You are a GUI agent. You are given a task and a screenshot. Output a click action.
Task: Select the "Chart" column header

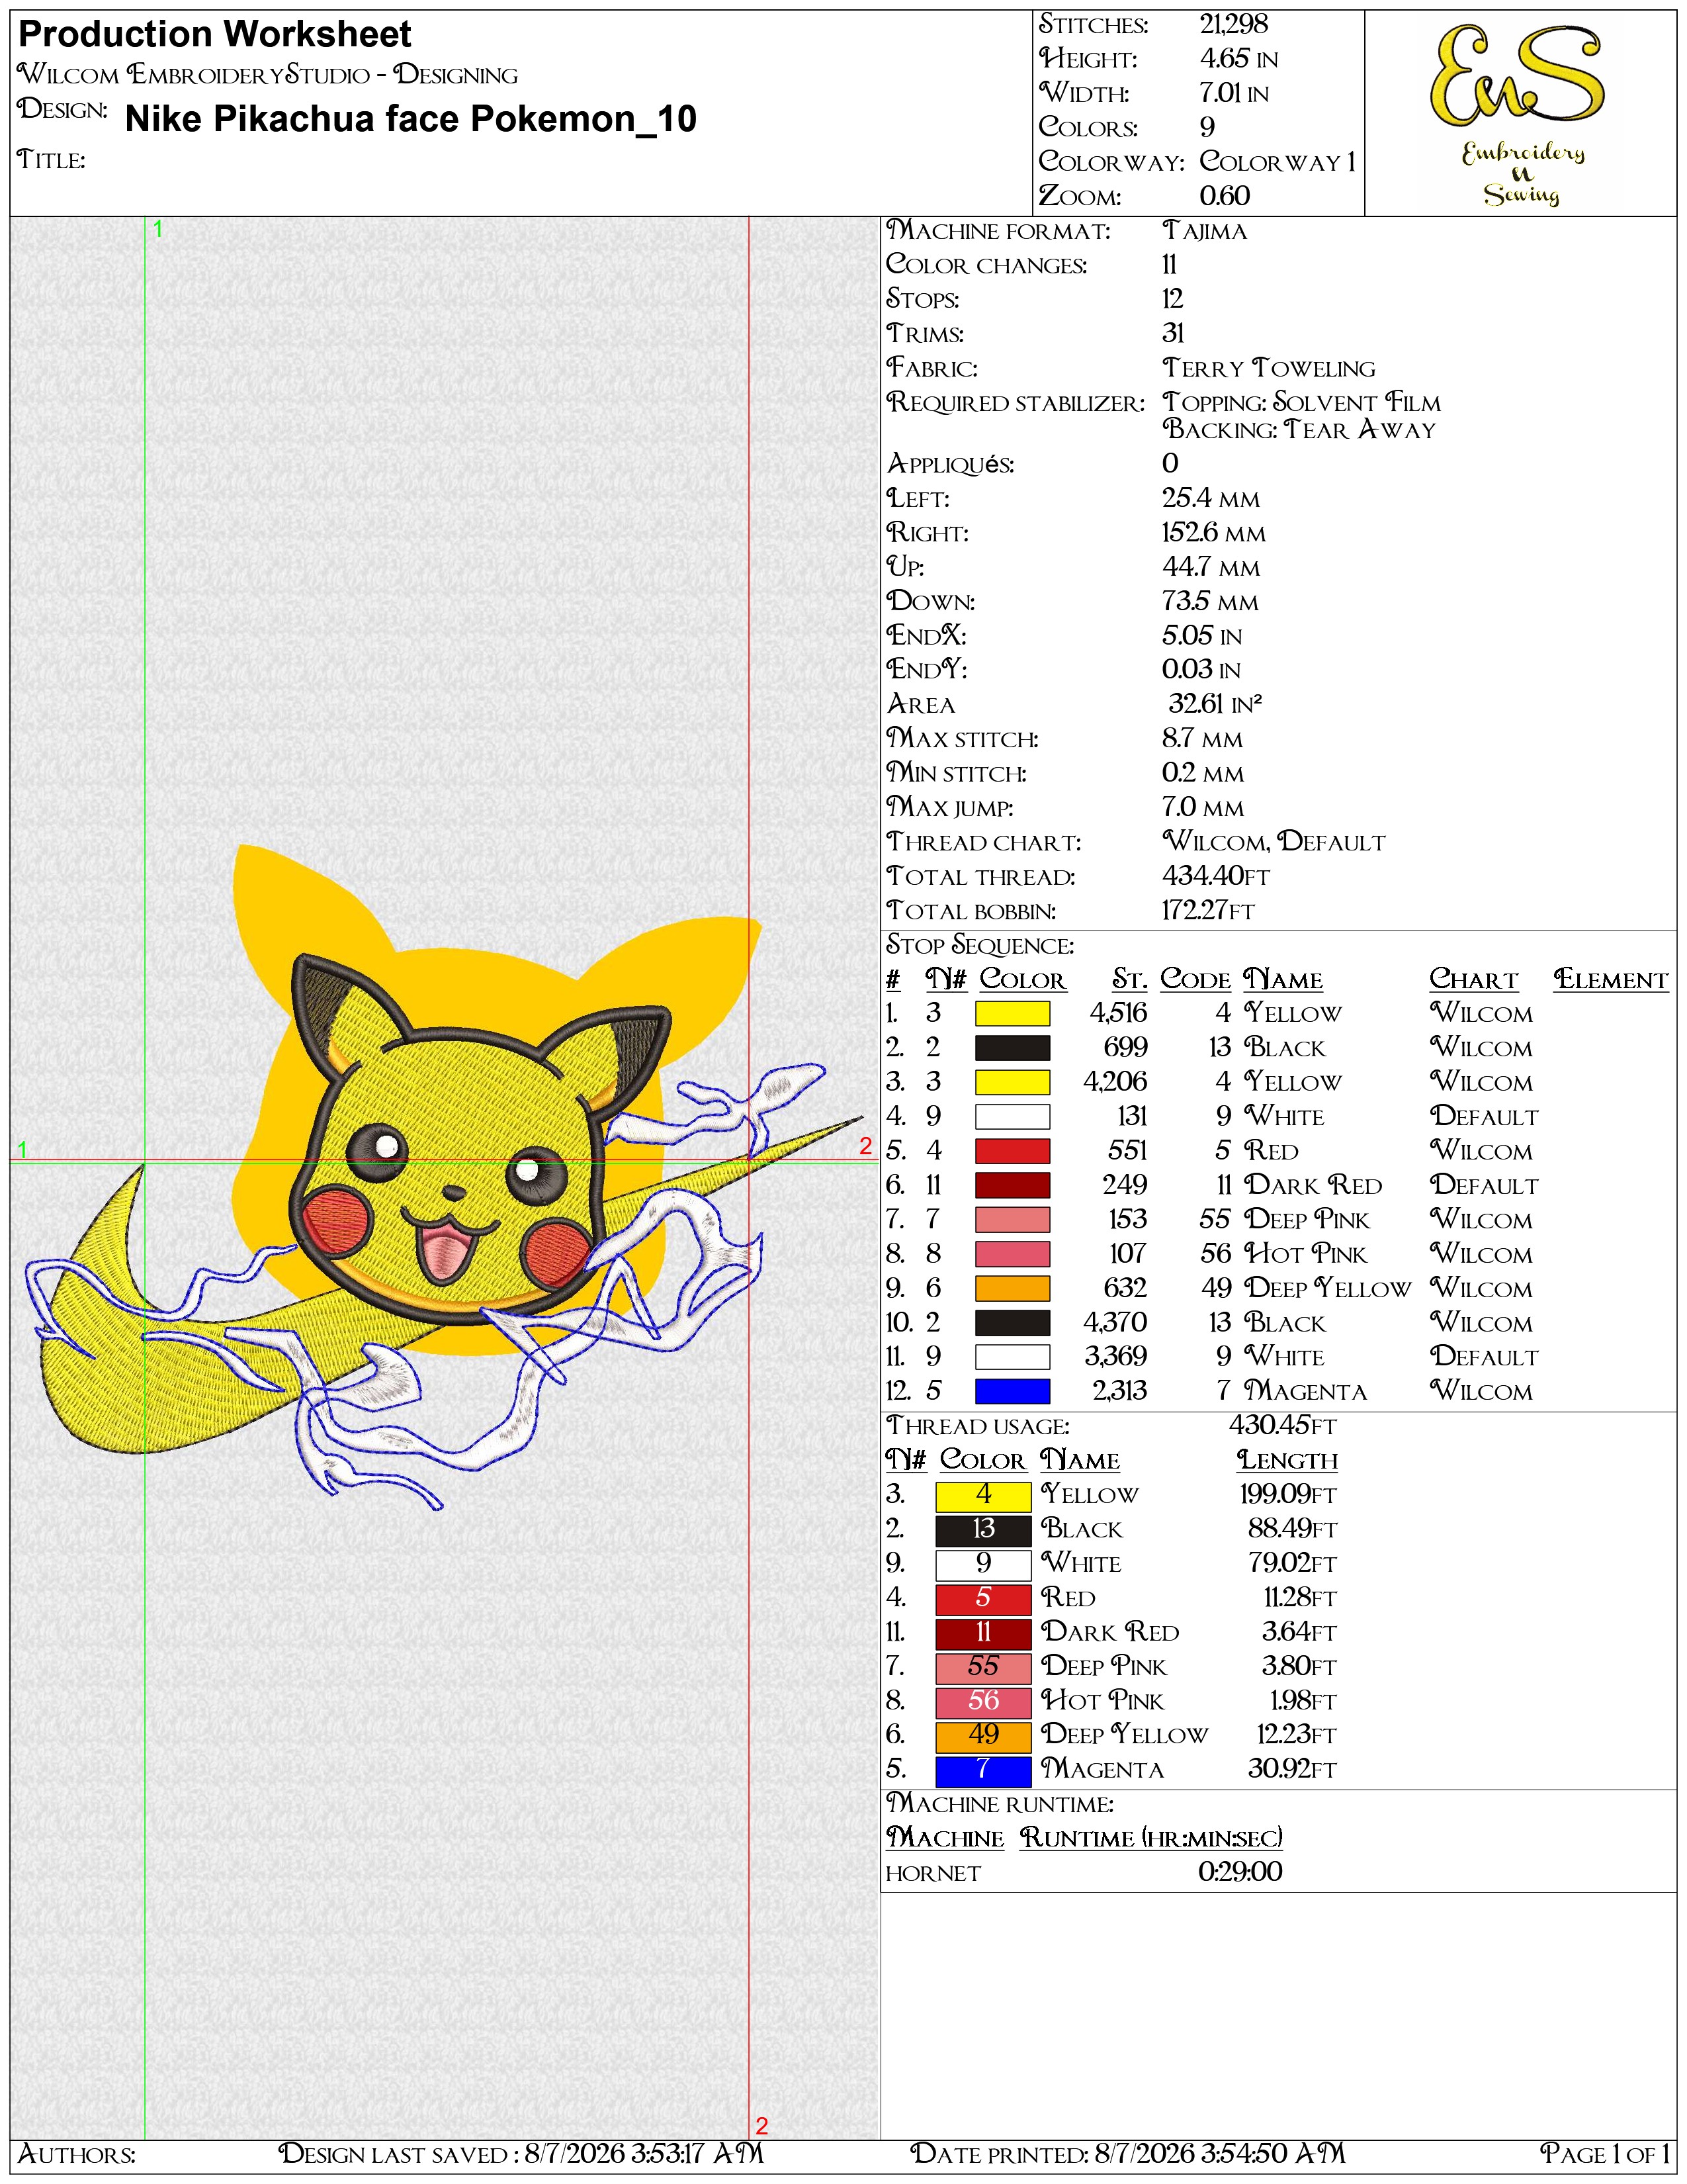[x=1474, y=980]
